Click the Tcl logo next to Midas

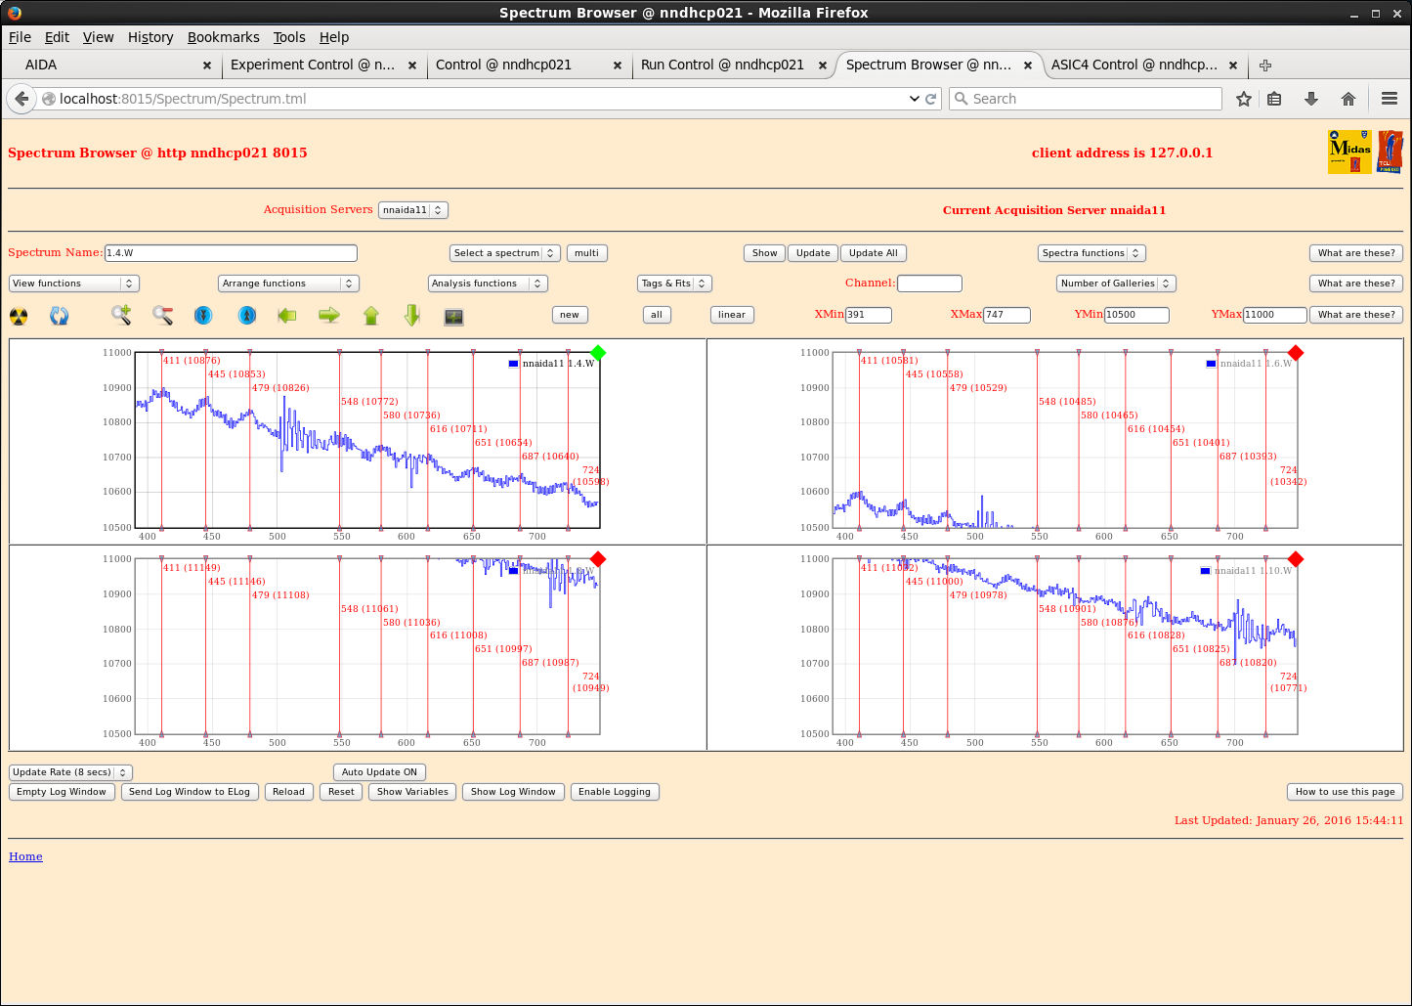pos(1390,153)
